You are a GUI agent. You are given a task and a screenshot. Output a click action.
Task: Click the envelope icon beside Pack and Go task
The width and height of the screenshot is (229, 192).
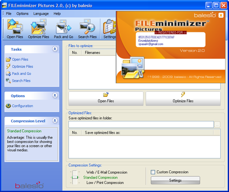8,73
